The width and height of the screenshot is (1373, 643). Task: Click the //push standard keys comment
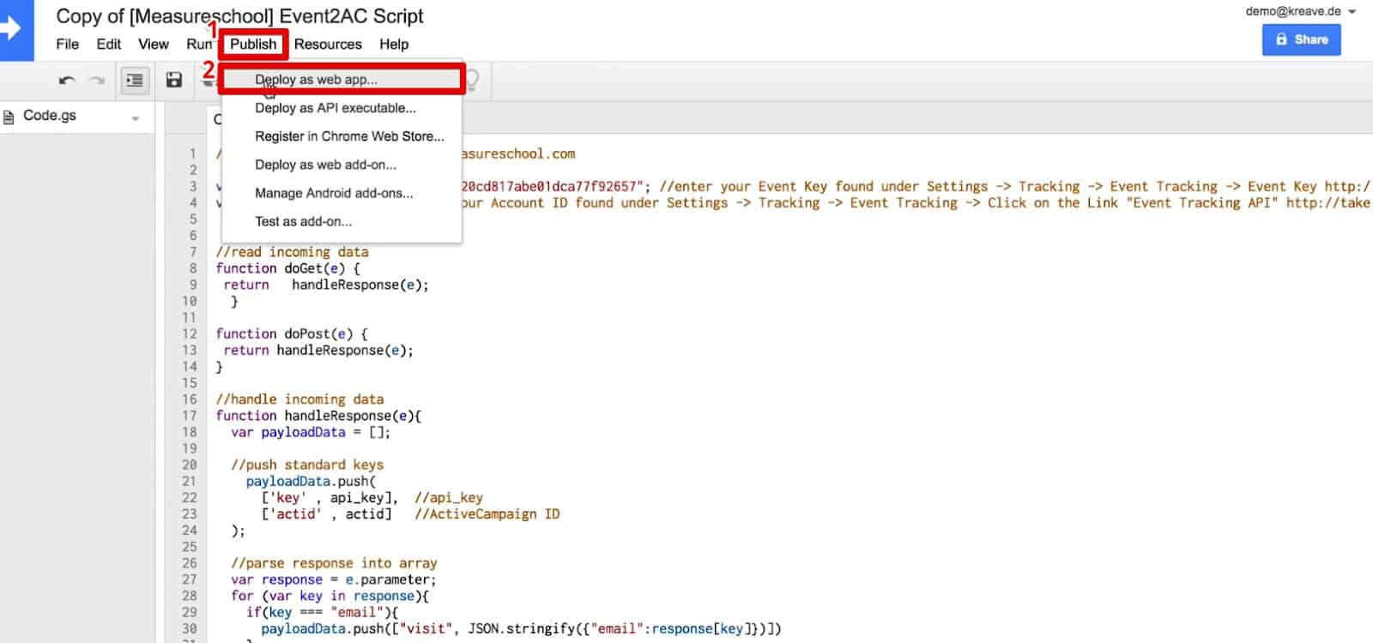click(307, 465)
